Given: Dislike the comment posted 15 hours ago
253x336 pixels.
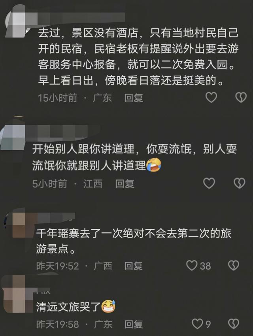Looking at the screenshot, I should point(241,98).
